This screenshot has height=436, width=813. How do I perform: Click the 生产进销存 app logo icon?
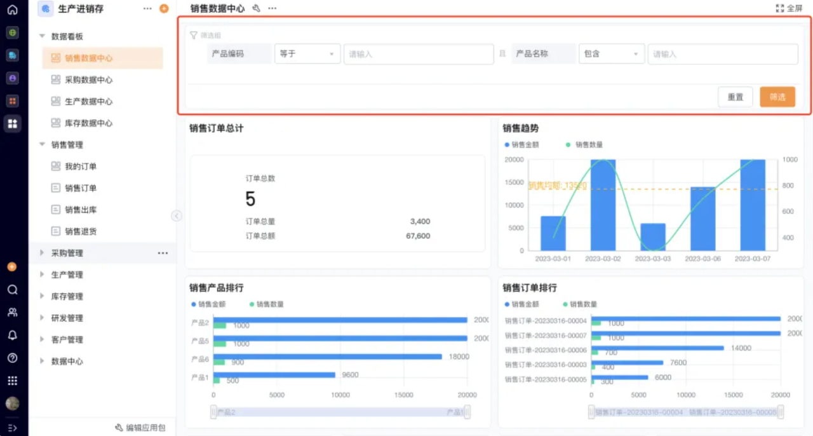pos(46,8)
